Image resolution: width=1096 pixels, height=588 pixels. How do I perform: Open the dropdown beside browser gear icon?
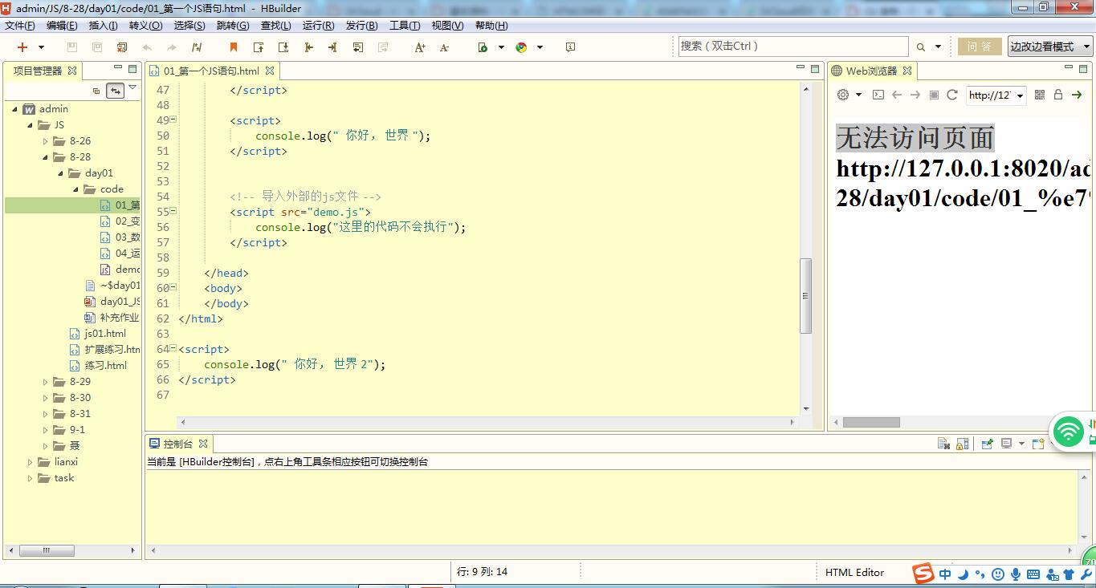pos(858,95)
